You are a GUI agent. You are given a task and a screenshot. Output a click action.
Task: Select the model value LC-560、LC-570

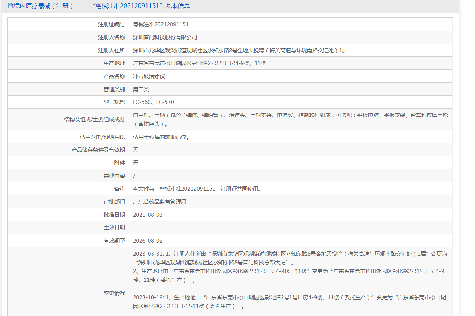(x=153, y=102)
